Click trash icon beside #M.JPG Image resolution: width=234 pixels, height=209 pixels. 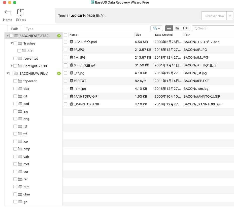tap(71, 57)
